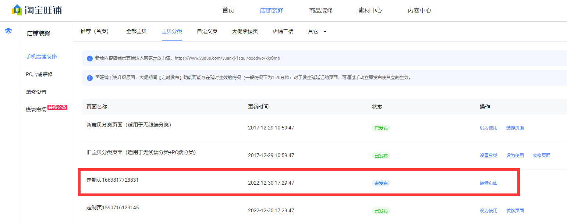Open 商品装修 in top navigation
The width and height of the screenshot is (567, 224).
[x=321, y=10]
